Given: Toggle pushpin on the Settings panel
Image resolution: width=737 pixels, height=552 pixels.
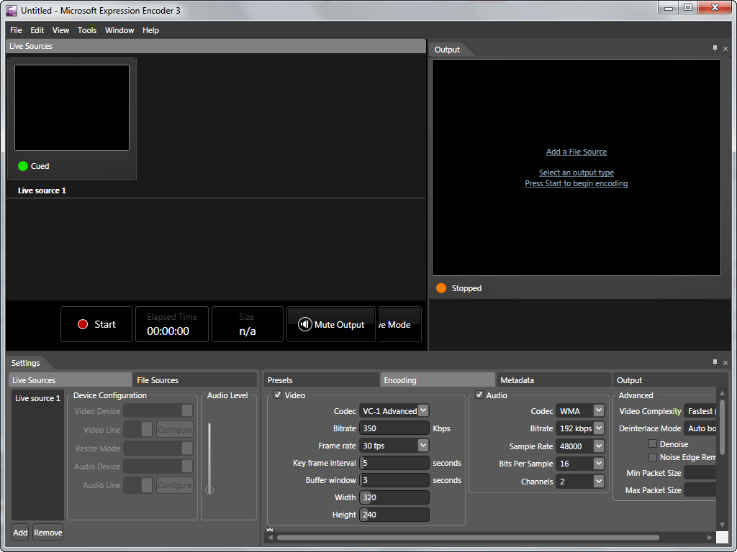Looking at the screenshot, I should coord(715,362).
